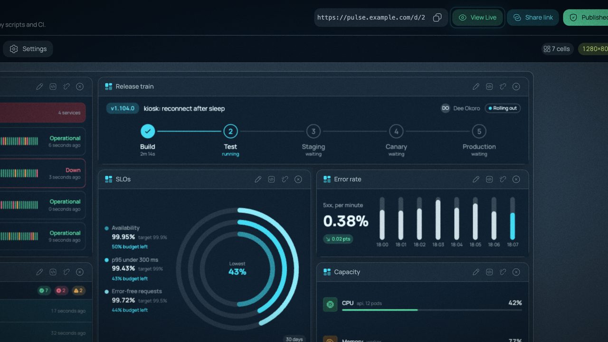This screenshot has height=342, width=608.
Task: Select step 4 Canary
Action: [x=396, y=131]
